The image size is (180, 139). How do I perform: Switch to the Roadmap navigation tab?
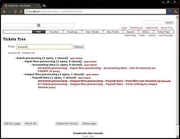pyautogui.click(x=72, y=32)
